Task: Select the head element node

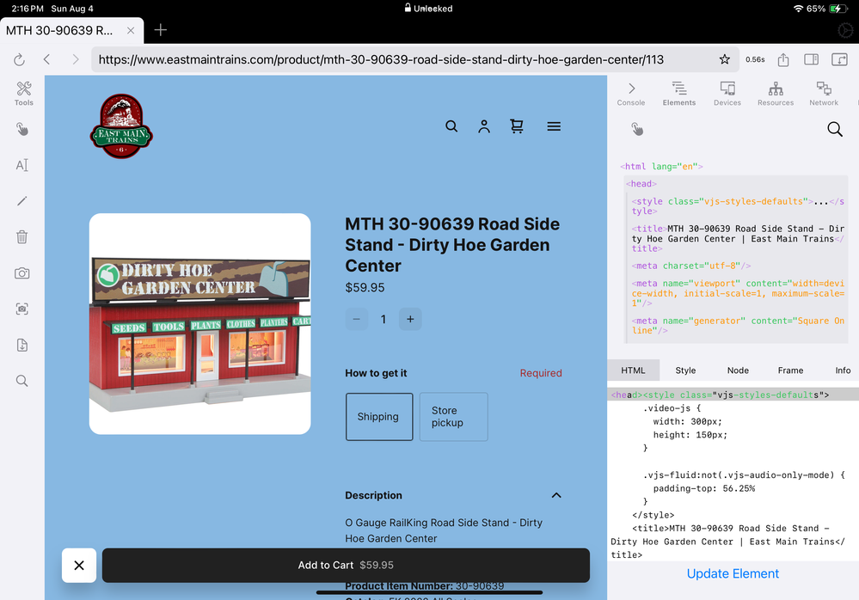Action: (x=641, y=184)
